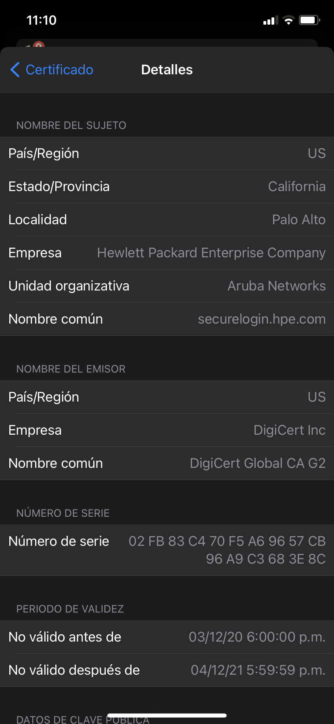The image size is (334, 724).
Task: Tap the Estado/Provincia California row
Action: (167, 187)
